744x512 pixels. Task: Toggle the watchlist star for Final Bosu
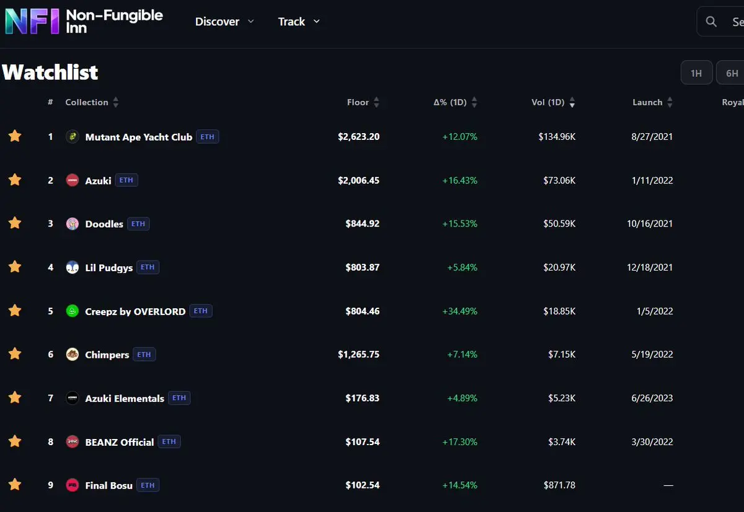(x=15, y=485)
